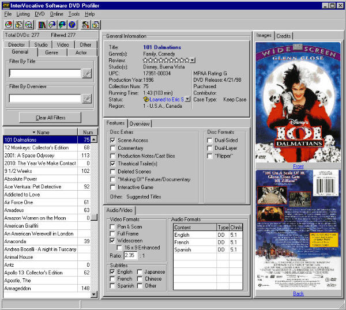
Task: Switch to the Studio filter tab
Action: [x=41, y=45]
